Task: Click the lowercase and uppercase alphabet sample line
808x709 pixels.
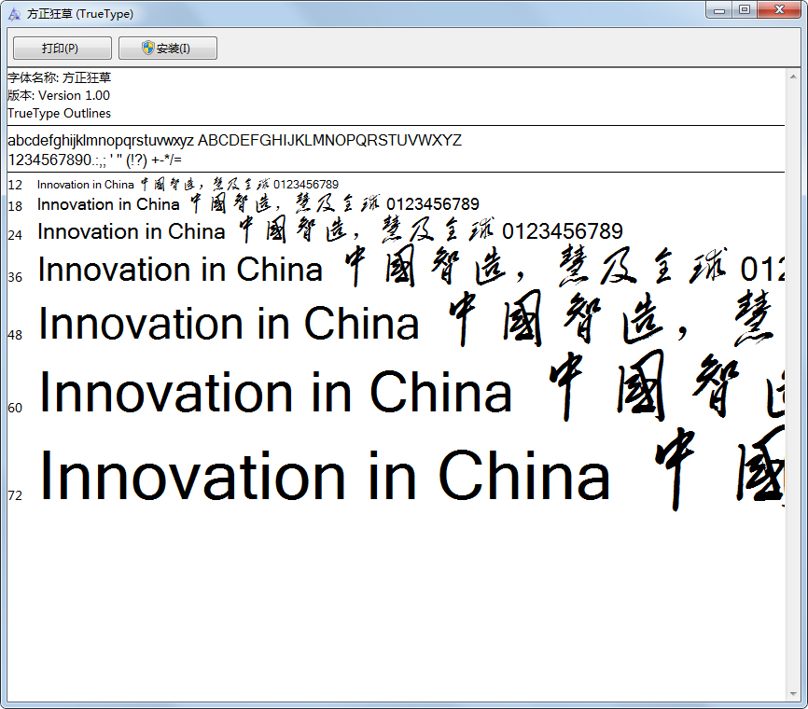Action: click(x=234, y=140)
